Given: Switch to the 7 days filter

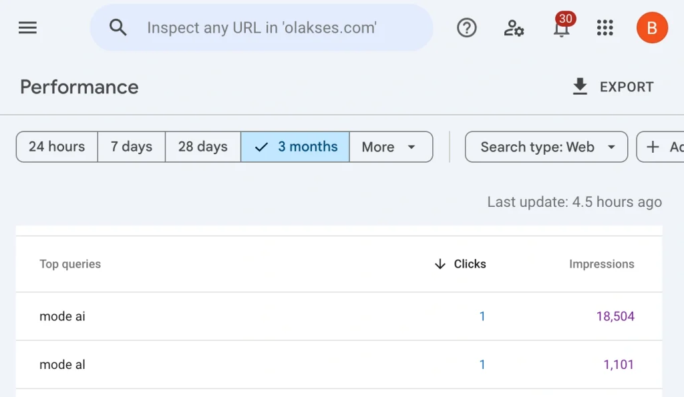Looking at the screenshot, I should pyautogui.click(x=131, y=147).
